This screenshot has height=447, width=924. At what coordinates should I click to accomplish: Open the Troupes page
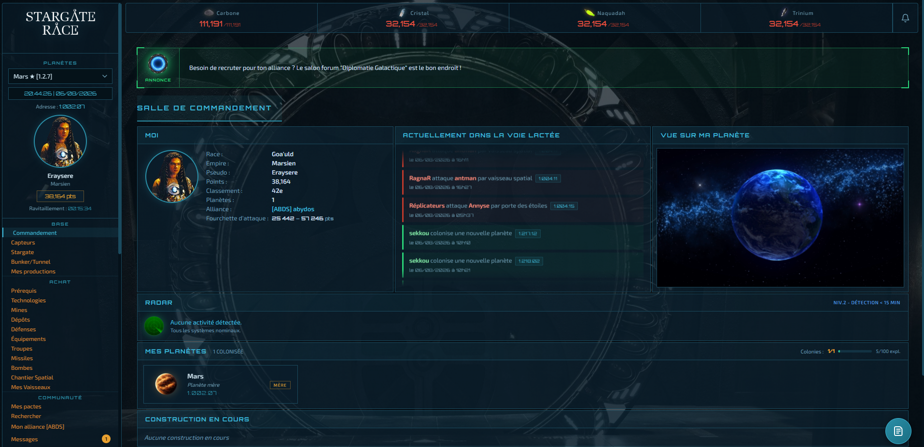22,349
